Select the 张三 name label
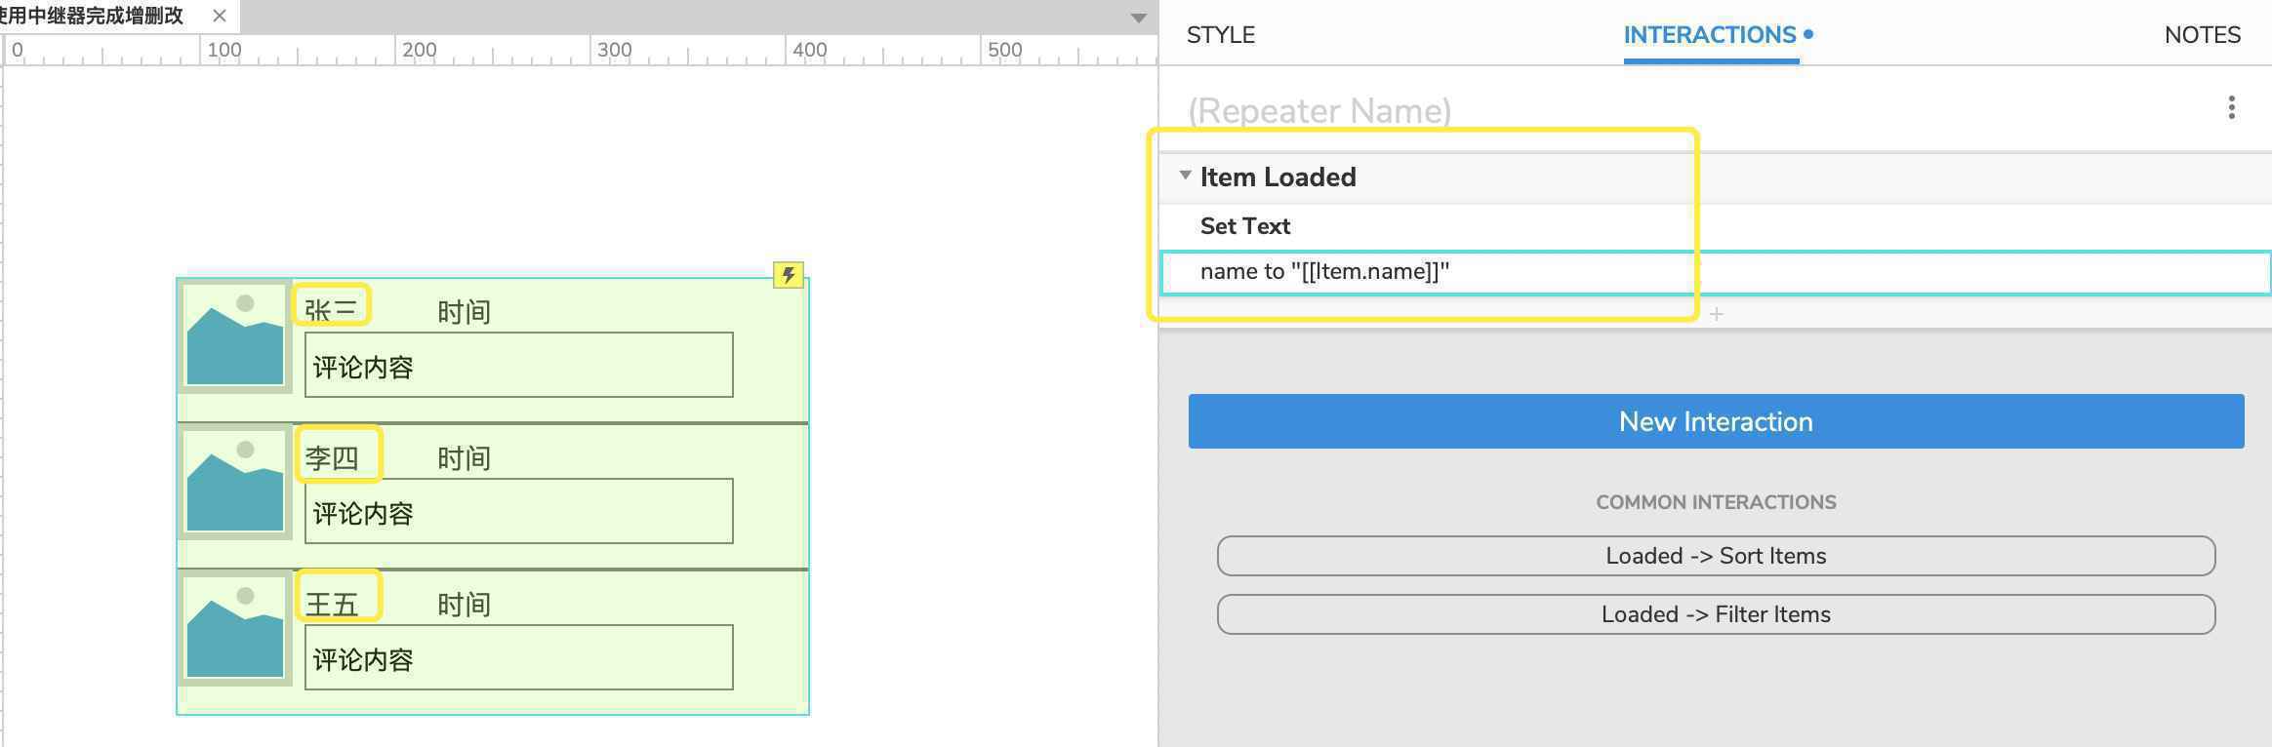The height and width of the screenshot is (747, 2272). pos(332,310)
